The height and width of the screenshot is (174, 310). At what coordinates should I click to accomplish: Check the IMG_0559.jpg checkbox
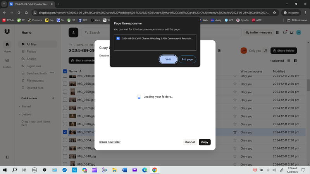point(65,92)
